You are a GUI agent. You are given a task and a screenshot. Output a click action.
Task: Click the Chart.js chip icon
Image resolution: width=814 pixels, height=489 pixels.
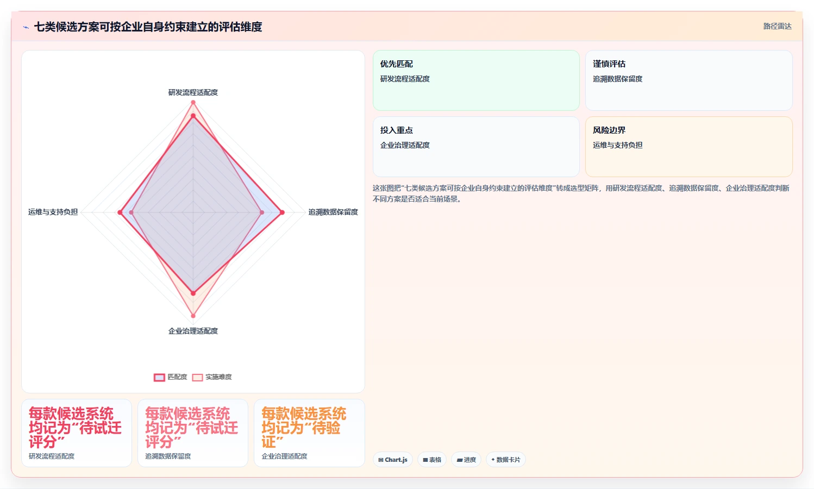tap(381, 460)
